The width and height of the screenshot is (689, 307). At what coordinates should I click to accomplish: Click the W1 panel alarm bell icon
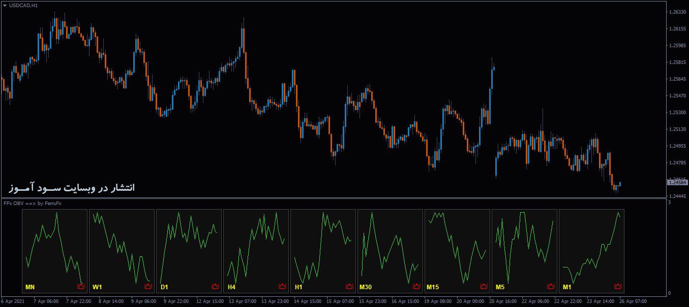click(147, 286)
